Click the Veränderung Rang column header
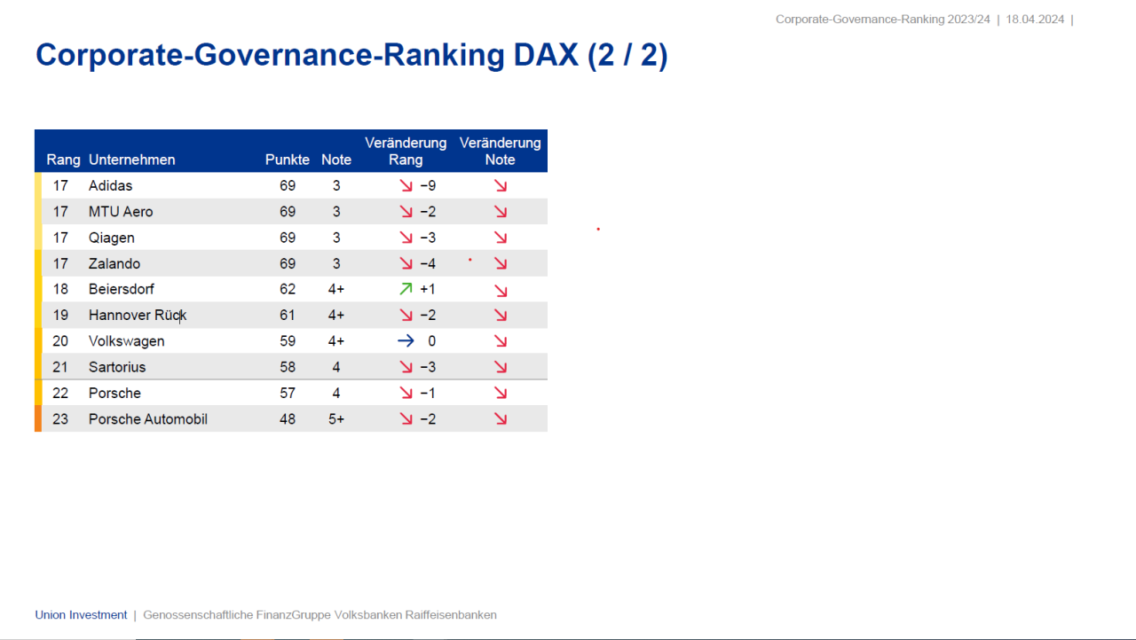The width and height of the screenshot is (1136, 640). point(405,151)
